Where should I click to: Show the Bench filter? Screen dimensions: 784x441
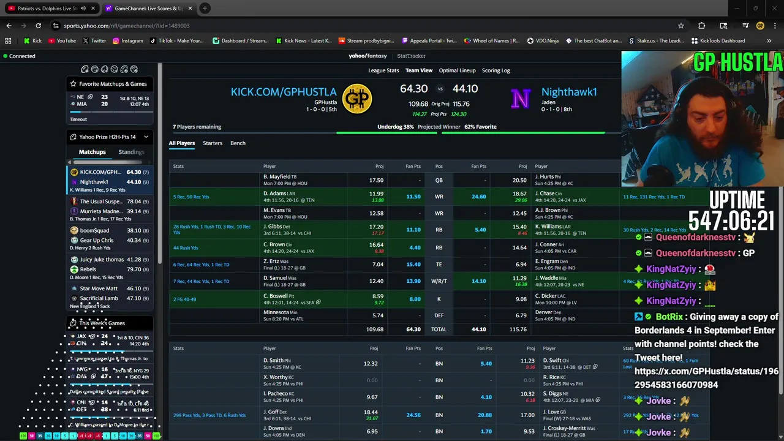point(238,143)
